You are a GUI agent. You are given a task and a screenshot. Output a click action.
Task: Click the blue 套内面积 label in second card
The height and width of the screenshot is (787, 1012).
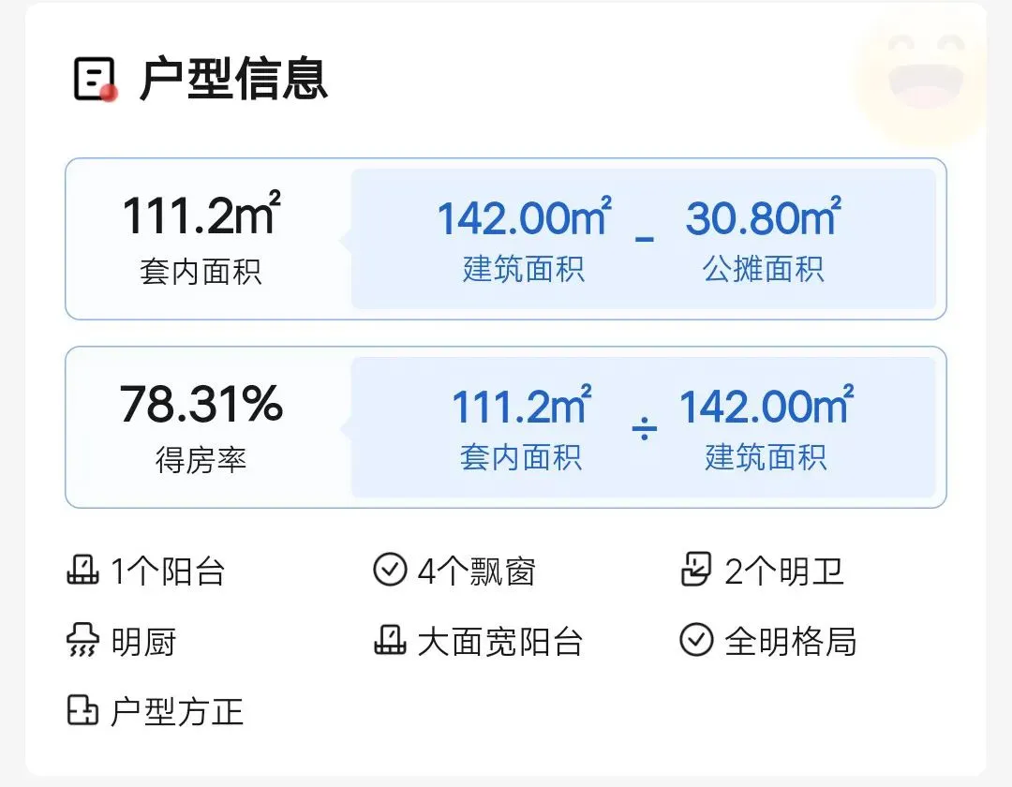522,457
